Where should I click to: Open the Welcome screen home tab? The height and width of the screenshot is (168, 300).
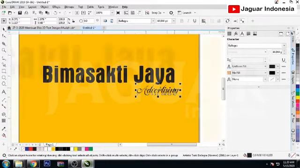tap(9, 28)
